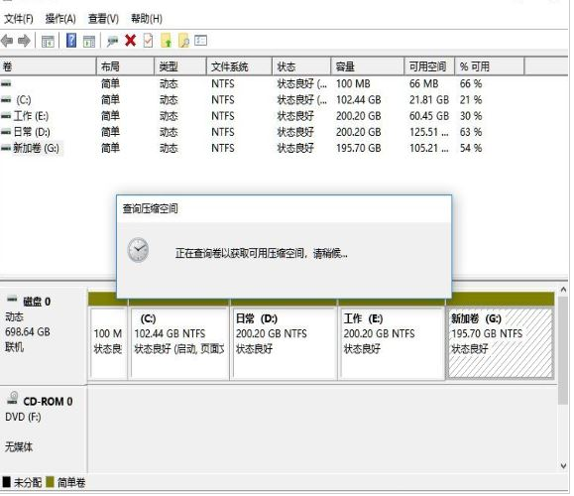The image size is (574, 496).
Task: Open the 操作(A) menu
Action: pyautogui.click(x=60, y=19)
